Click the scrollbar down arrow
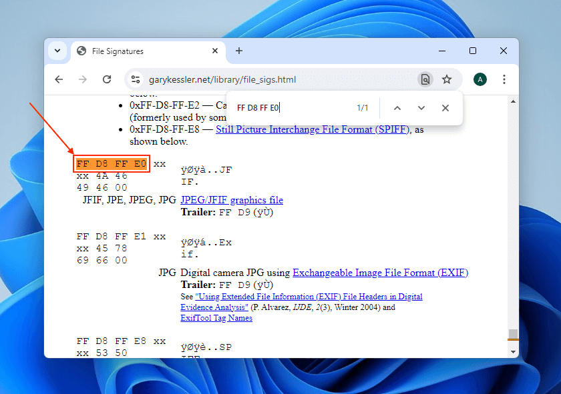 click(x=513, y=351)
